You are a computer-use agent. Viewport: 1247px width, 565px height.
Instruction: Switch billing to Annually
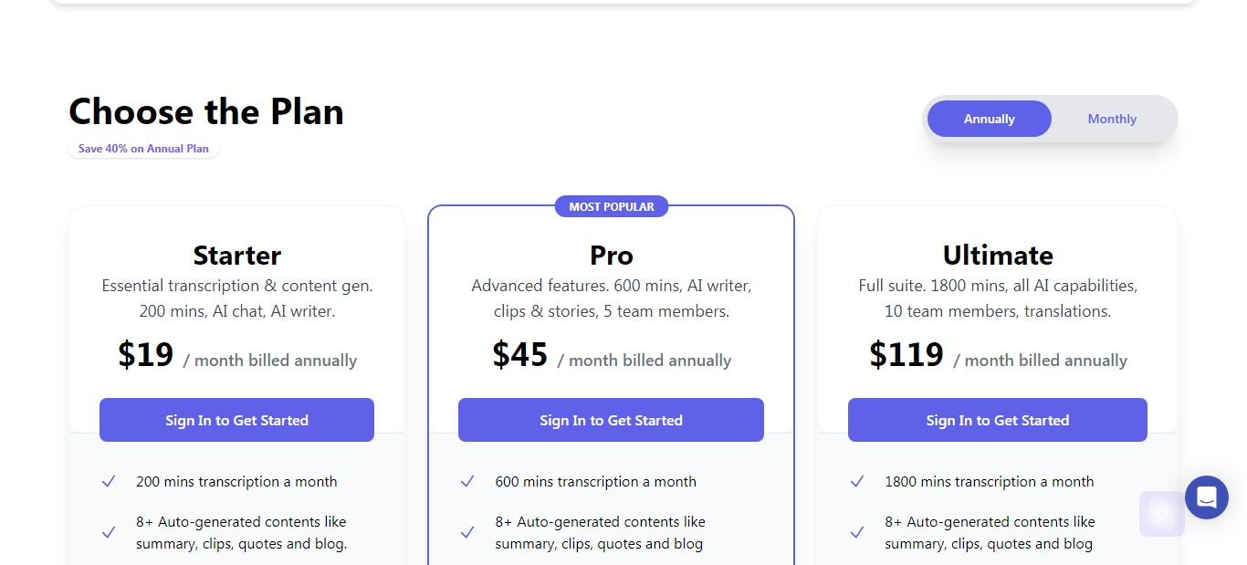(x=990, y=119)
